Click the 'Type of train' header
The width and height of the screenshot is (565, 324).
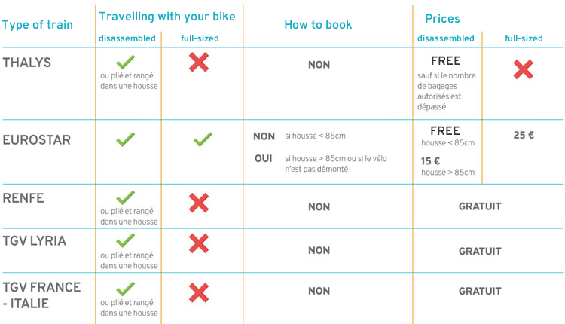tap(38, 25)
